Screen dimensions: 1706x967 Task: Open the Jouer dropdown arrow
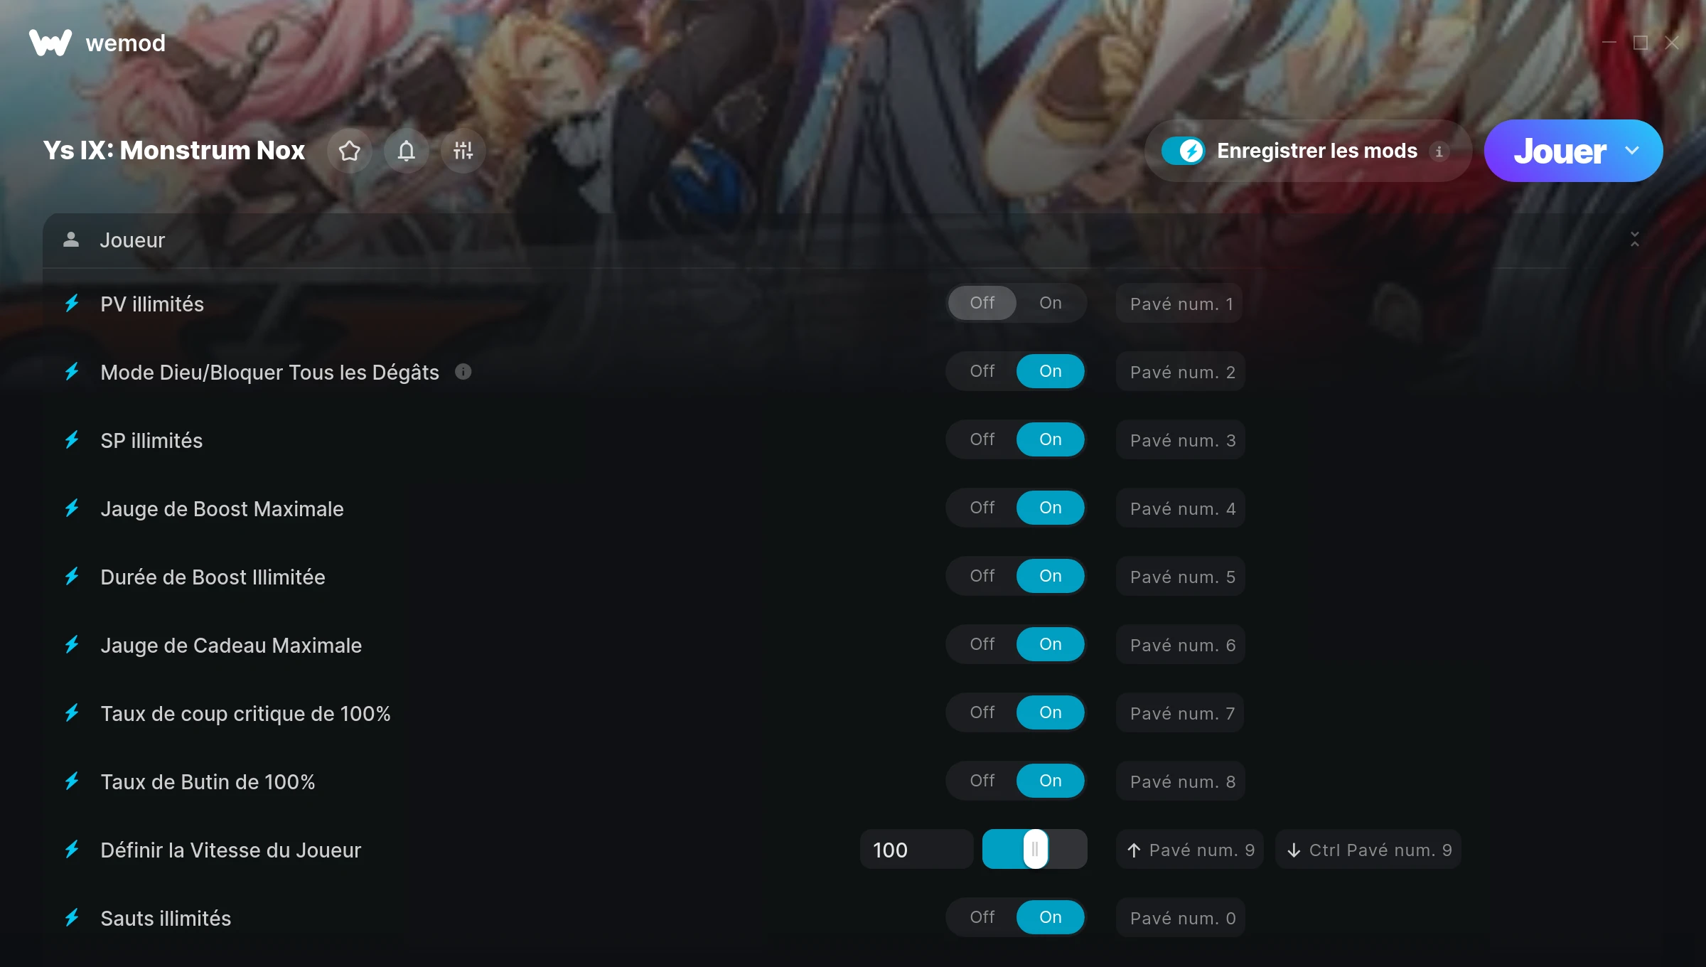click(1632, 151)
